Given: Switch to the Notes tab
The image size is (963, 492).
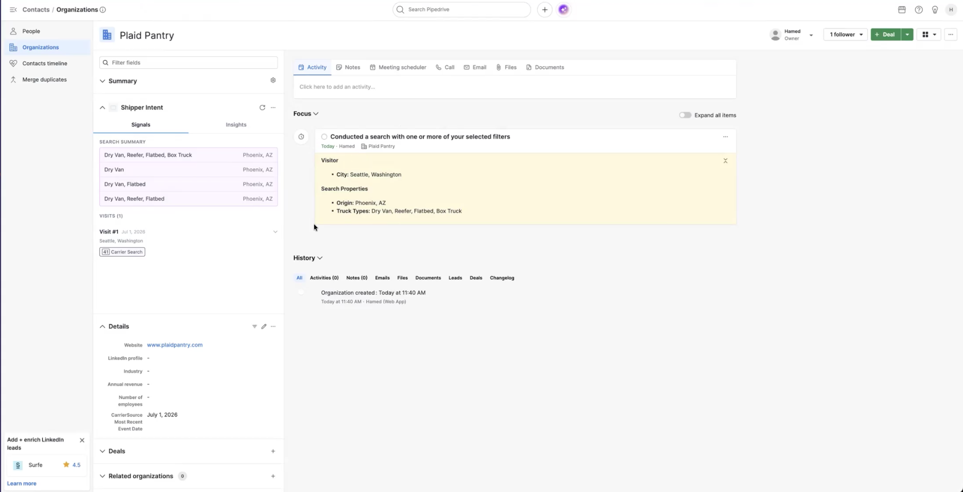Looking at the screenshot, I should click(x=348, y=67).
